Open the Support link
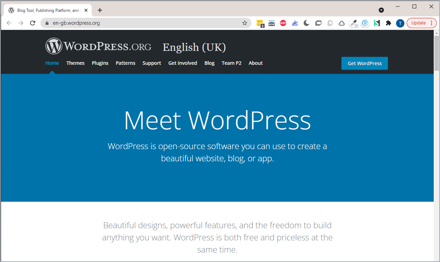Screen dimensions: 440x262 [x=152, y=63]
